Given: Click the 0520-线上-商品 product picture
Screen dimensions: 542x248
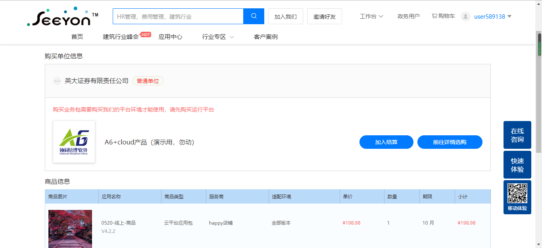Looking at the screenshot, I should (70, 229).
